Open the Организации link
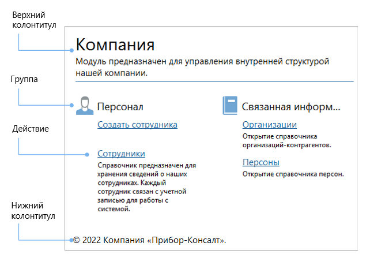The width and height of the screenshot is (370, 265). click(269, 124)
